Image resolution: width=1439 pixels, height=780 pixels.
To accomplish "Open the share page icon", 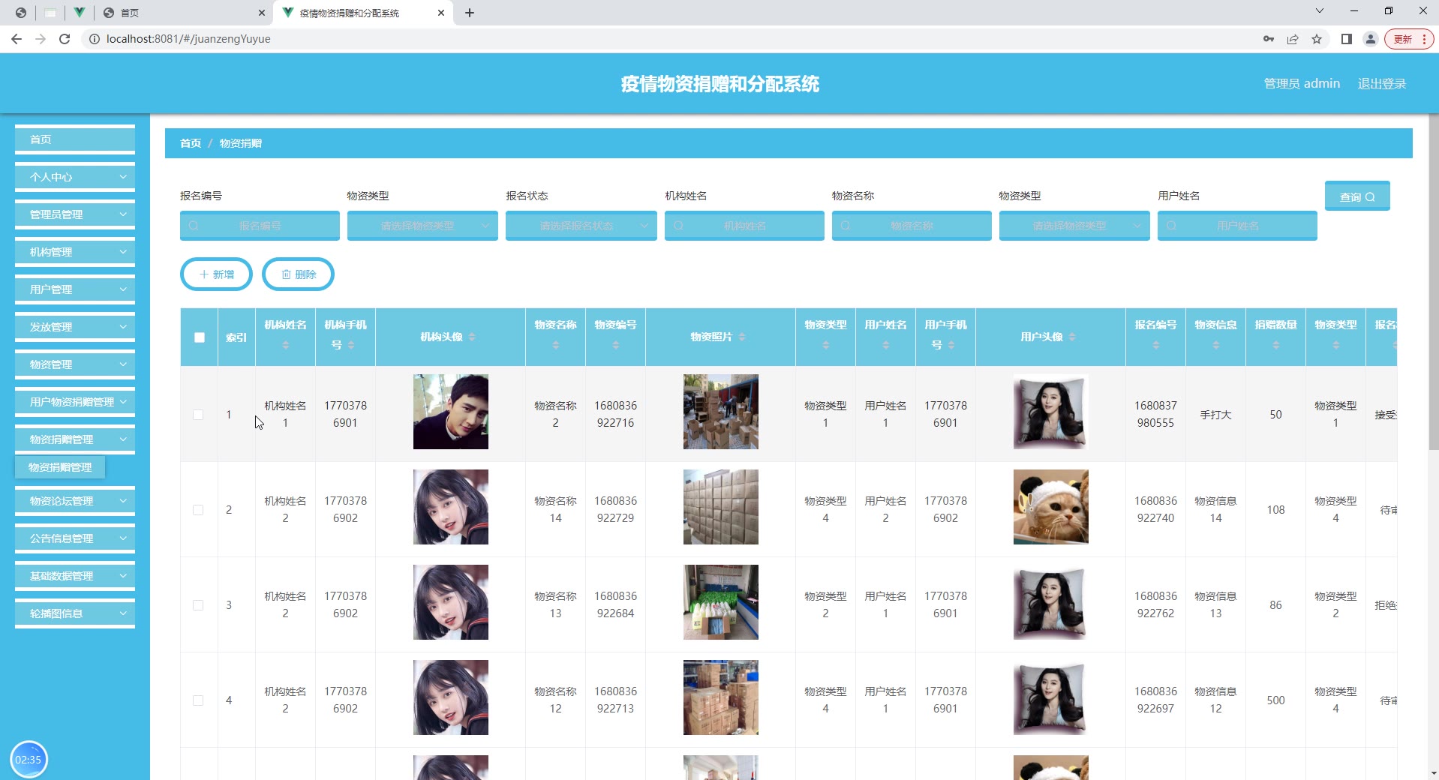I will [1293, 39].
